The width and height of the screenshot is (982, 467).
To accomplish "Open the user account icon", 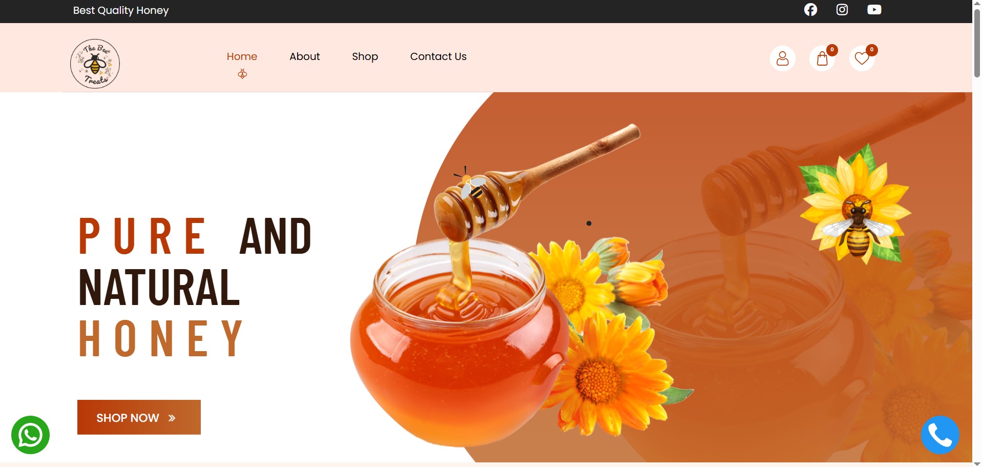I will (x=783, y=58).
